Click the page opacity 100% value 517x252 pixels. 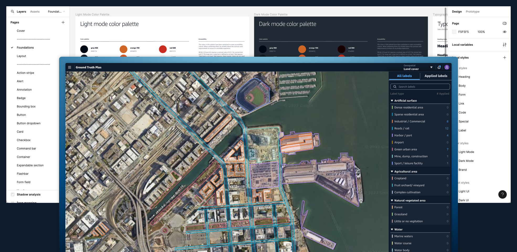pyautogui.click(x=481, y=32)
